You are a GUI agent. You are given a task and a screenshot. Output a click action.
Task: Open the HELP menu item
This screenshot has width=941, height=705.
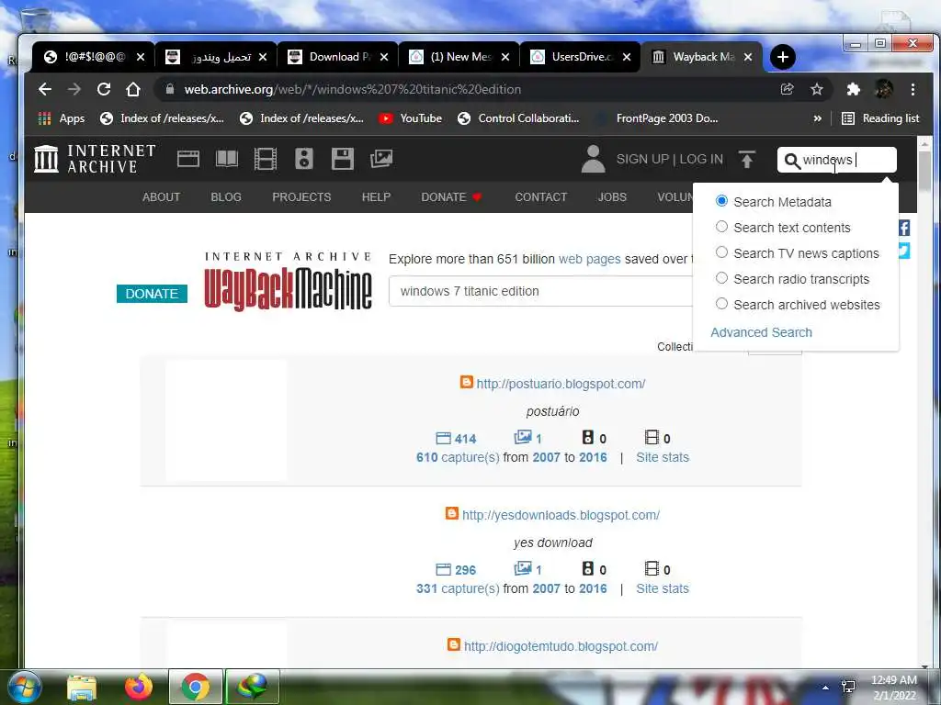coord(376,197)
